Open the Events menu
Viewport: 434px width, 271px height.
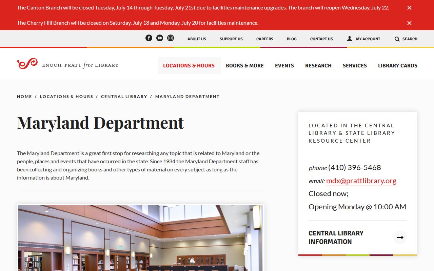coord(284,66)
